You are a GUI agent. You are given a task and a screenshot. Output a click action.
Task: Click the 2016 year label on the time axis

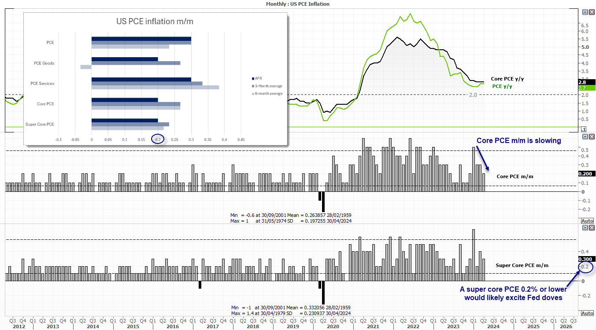[173, 327]
